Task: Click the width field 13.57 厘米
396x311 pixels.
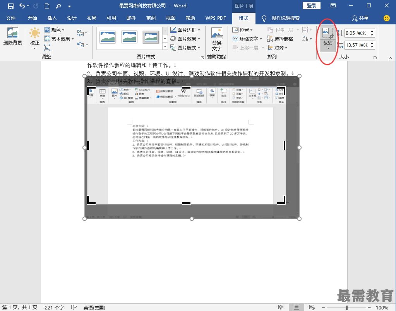Action: pos(357,45)
